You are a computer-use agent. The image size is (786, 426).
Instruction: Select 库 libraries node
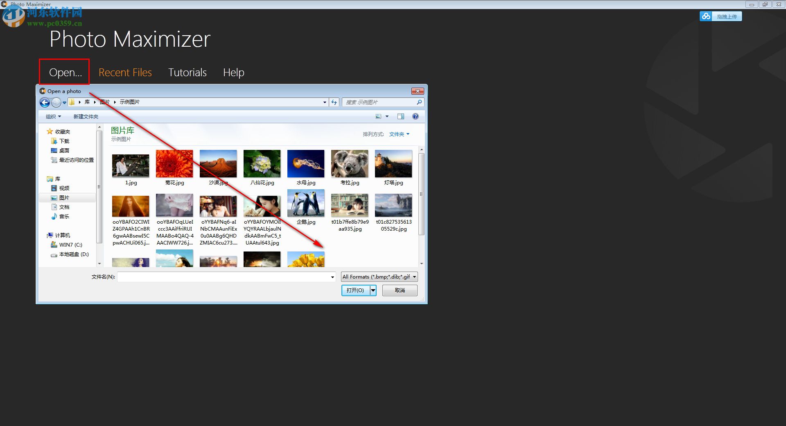click(x=54, y=179)
